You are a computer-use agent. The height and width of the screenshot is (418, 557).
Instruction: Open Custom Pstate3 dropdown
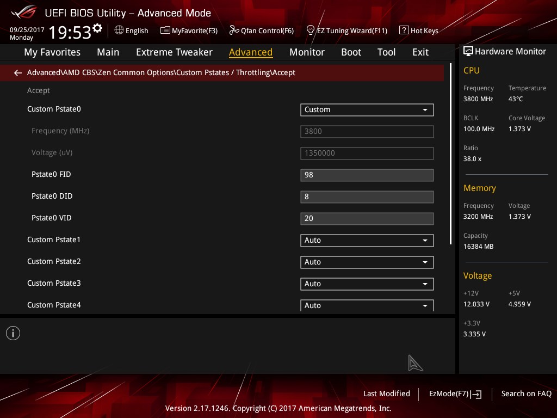pyautogui.click(x=367, y=284)
